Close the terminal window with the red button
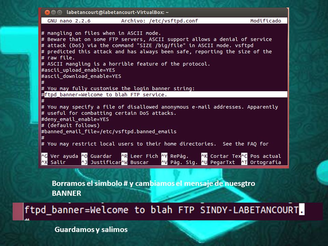 [47, 12]
